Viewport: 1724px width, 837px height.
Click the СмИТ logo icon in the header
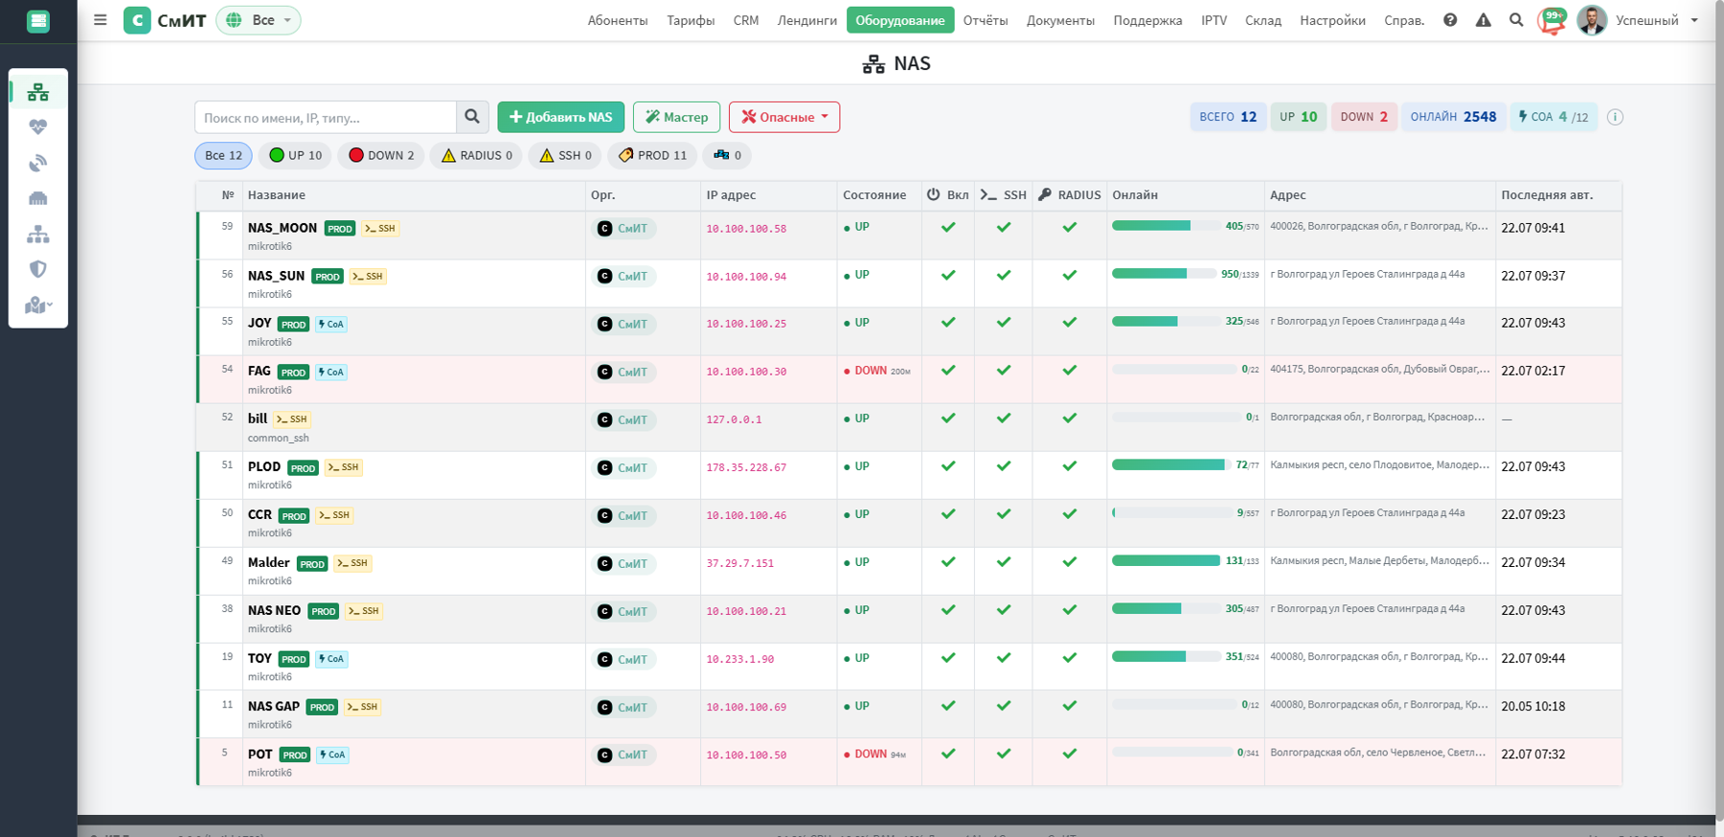[137, 20]
